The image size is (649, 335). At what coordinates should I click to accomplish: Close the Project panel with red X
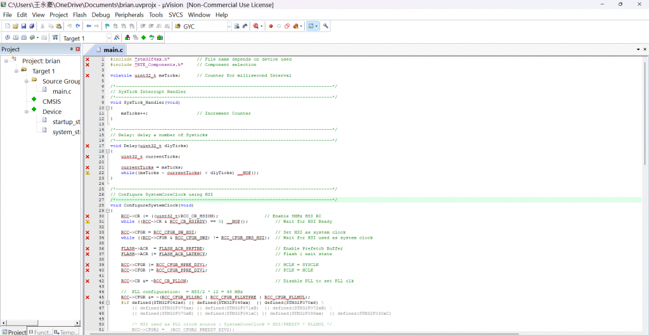(77, 49)
